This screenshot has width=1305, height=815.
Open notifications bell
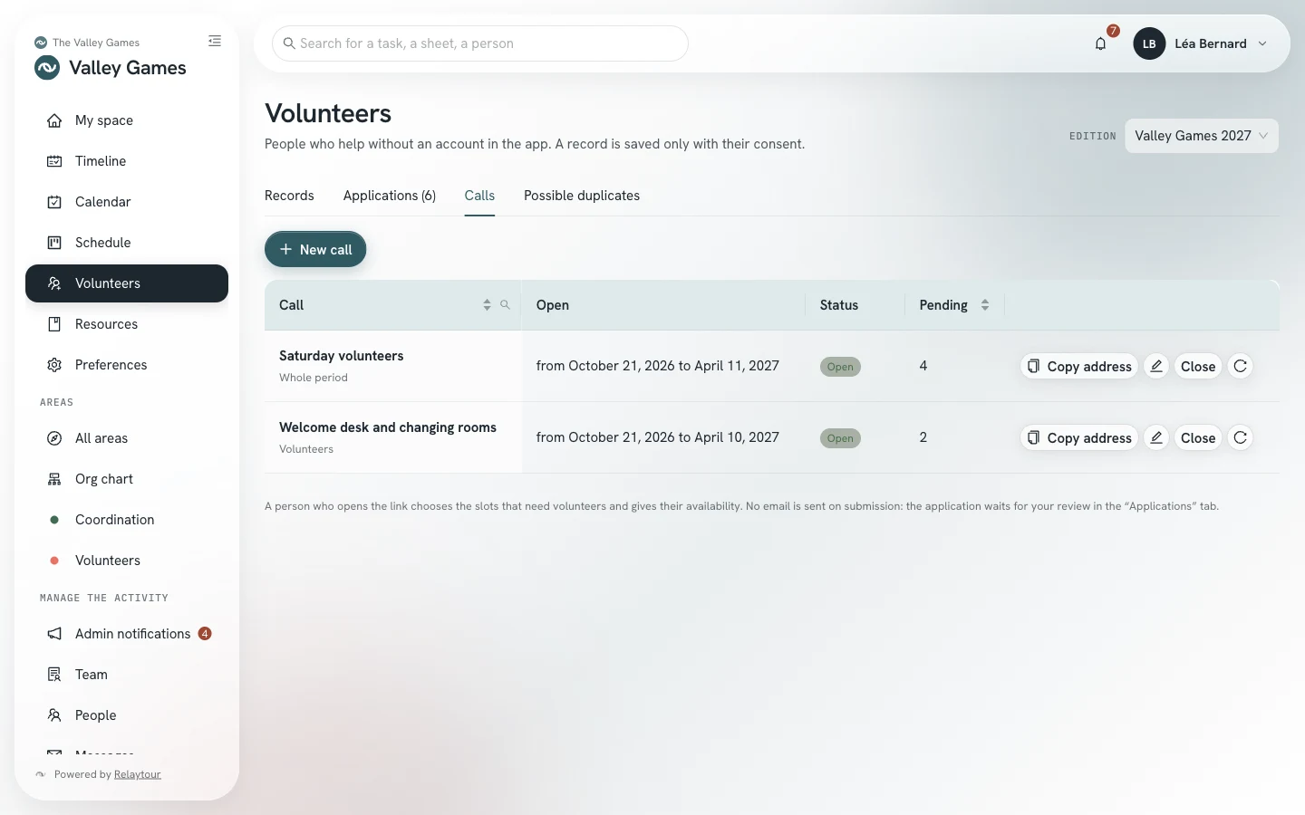pos(1100,43)
